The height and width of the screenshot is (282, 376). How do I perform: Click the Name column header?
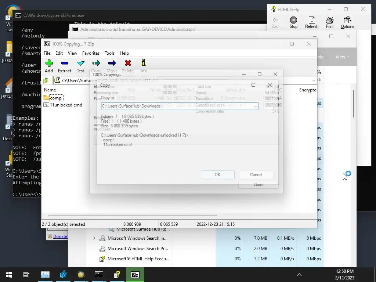[x=50, y=90]
